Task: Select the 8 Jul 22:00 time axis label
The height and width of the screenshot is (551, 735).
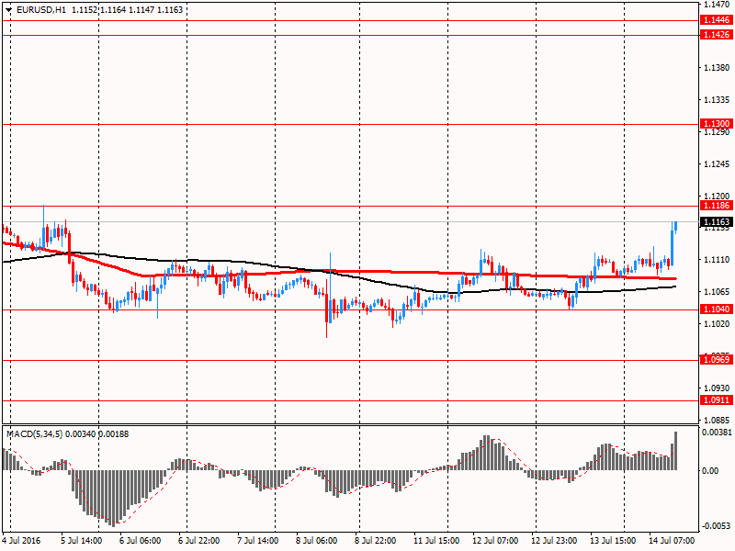Action: click(375, 541)
